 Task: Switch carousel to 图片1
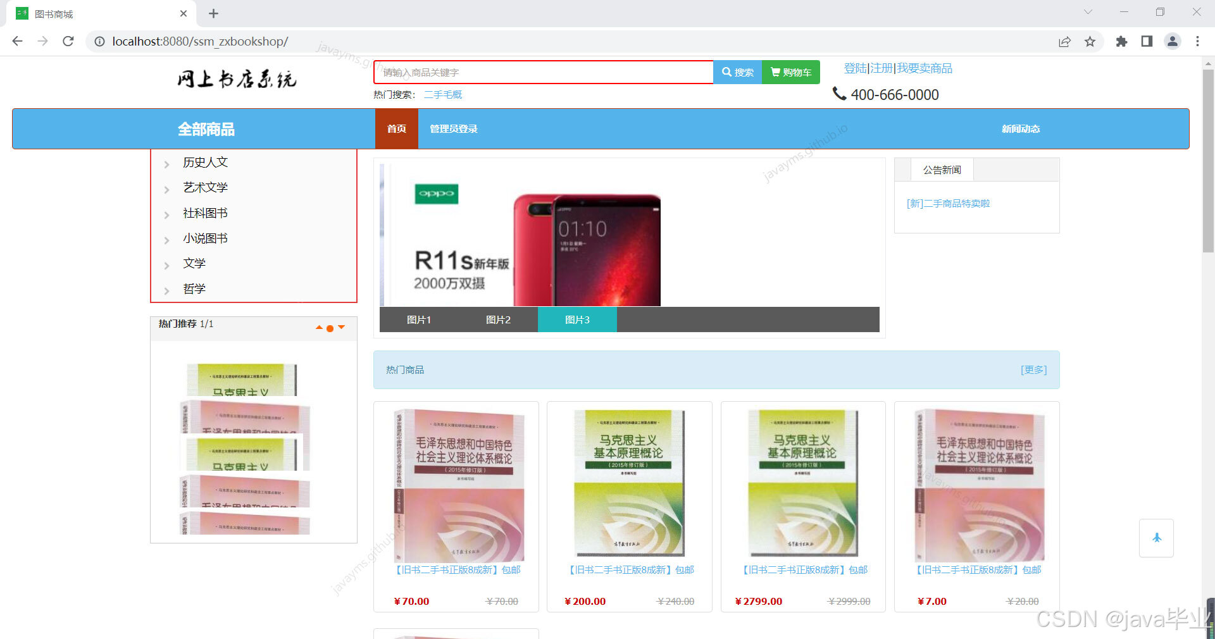coord(419,319)
